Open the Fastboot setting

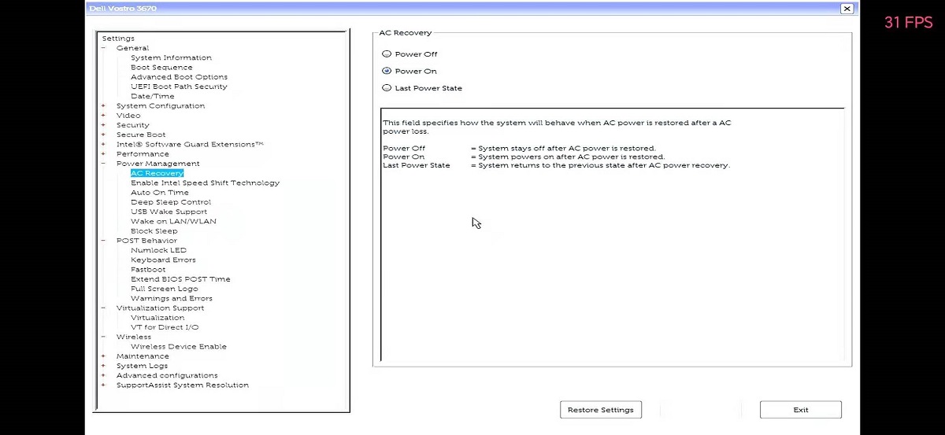click(x=148, y=270)
